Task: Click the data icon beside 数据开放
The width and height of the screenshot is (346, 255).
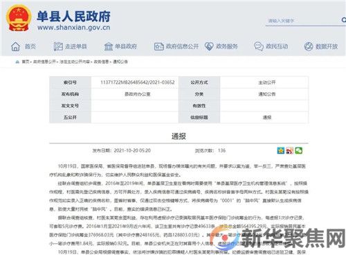Action: pyautogui.click(x=309, y=46)
